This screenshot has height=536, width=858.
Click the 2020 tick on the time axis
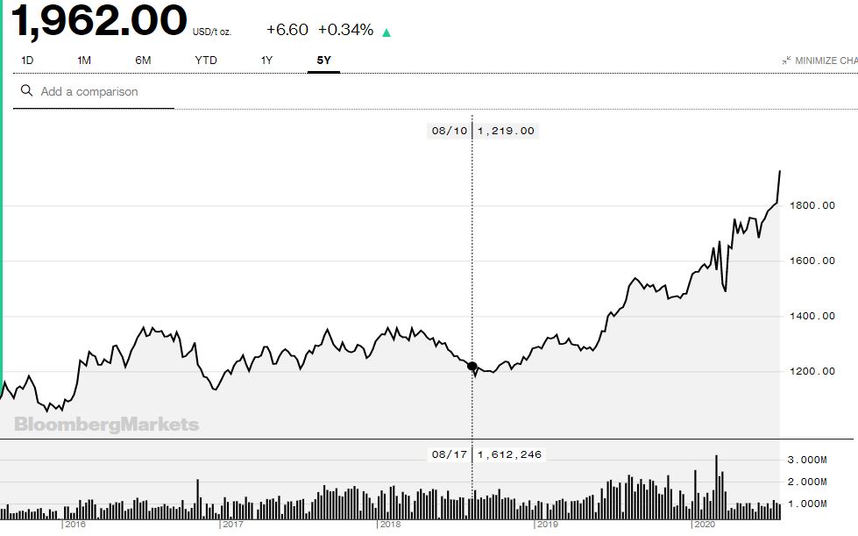coord(705,524)
